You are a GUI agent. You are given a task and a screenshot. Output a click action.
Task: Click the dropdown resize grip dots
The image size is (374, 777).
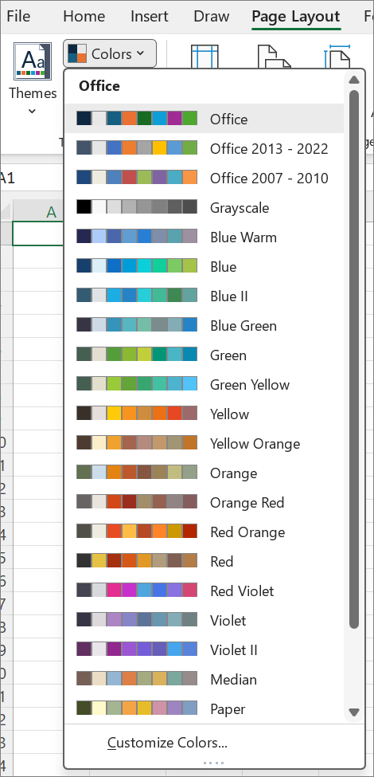(214, 763)
